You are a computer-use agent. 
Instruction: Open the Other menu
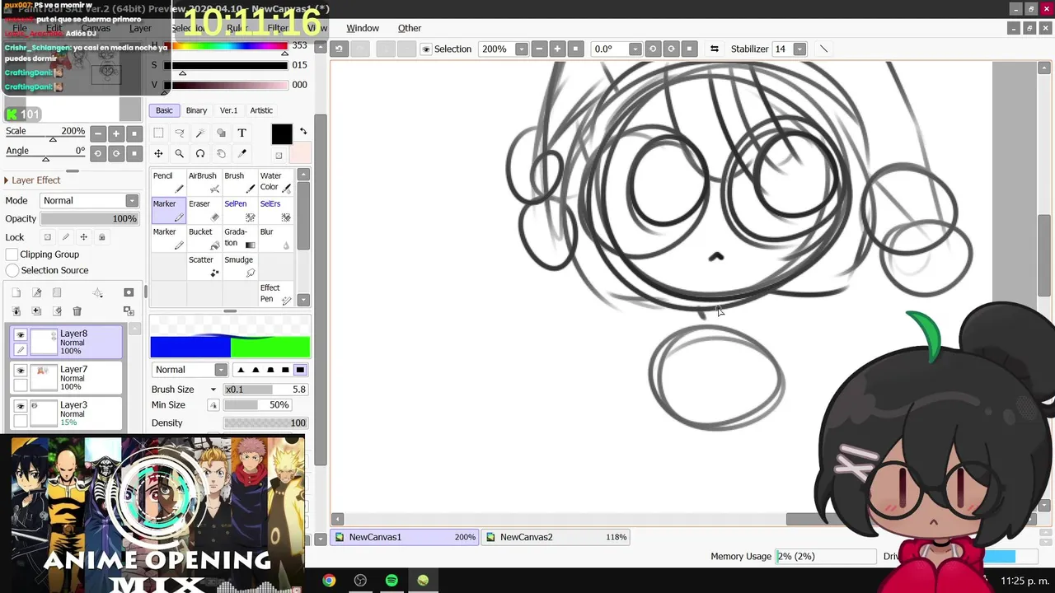click(x=410, y=28)
